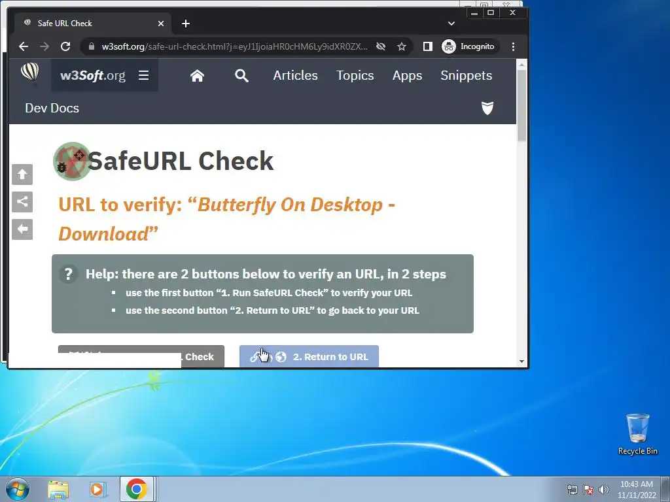View site info padlock icon
The height and width of the screenshot is (502, 670).
(91, 46)
